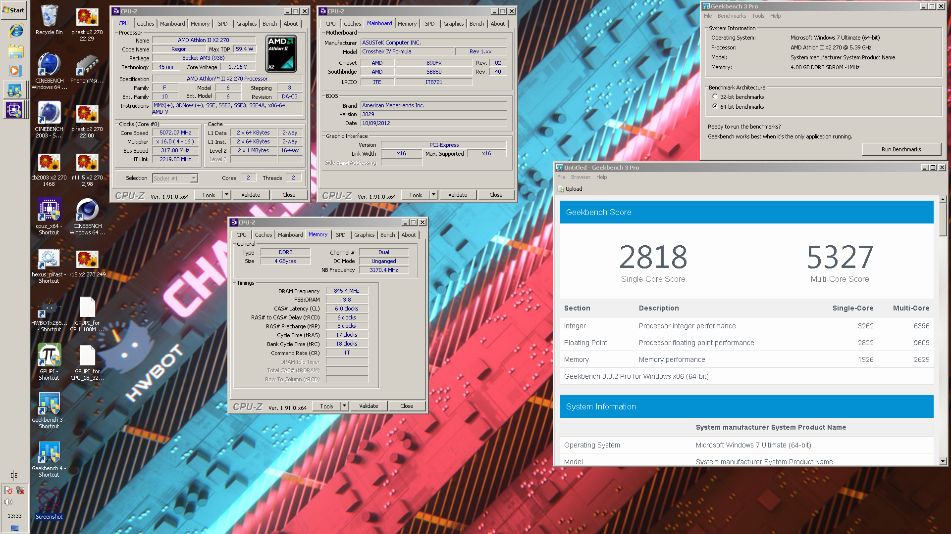
Task: Click scrollbar down arrow in Geekbench results
Action: tap(943, 461)
